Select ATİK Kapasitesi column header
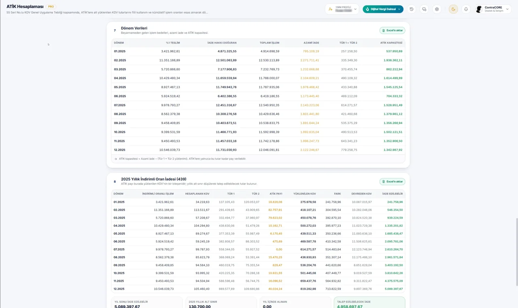The height and width of the screenshot is (308, 518). click(391, 43)
